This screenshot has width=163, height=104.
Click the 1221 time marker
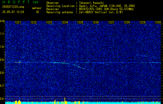(x=18, y=22)
